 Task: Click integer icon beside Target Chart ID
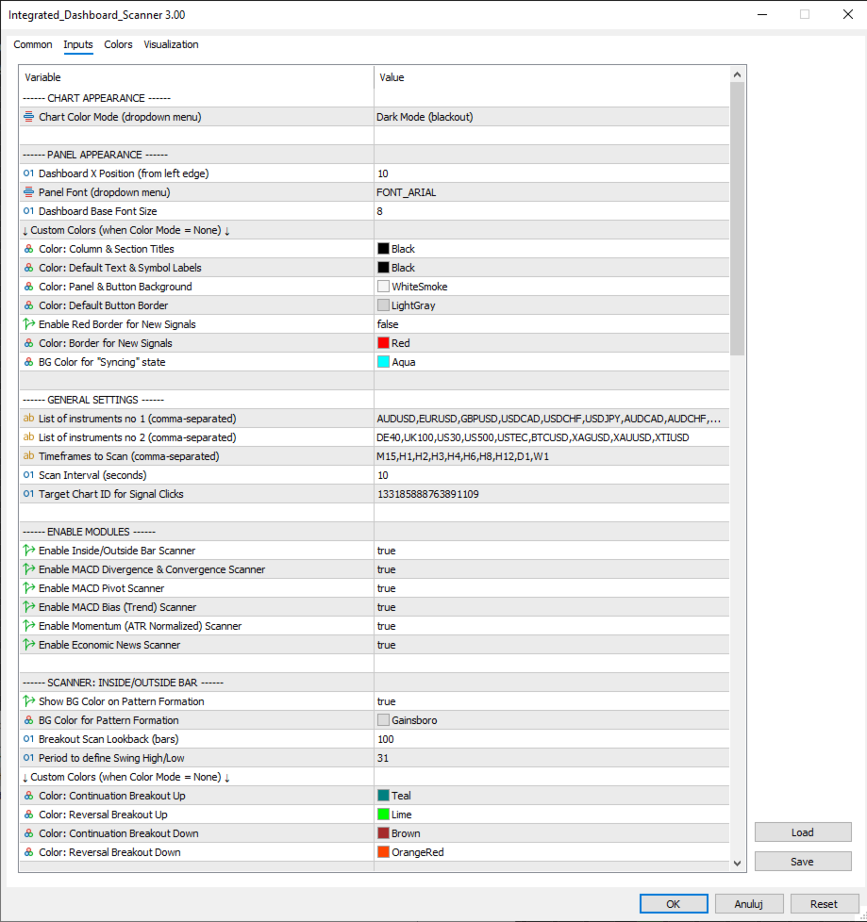[x=28, y=493]
